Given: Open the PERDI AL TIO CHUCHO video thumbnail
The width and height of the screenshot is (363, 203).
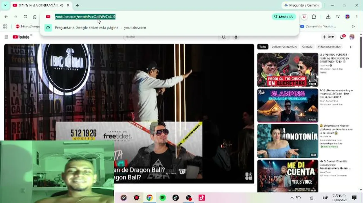Looking at the screenshot, I should (287, 70).
